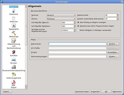Click the Verzögerung field showing 150ms
Screen dimensions: 124x95
(x=68, y=30)
